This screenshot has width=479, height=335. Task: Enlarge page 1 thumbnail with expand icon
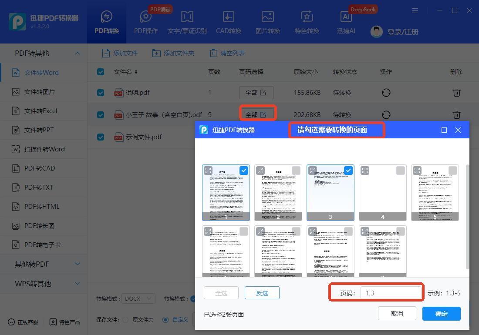pyautogui.click(x=209, y=171)
